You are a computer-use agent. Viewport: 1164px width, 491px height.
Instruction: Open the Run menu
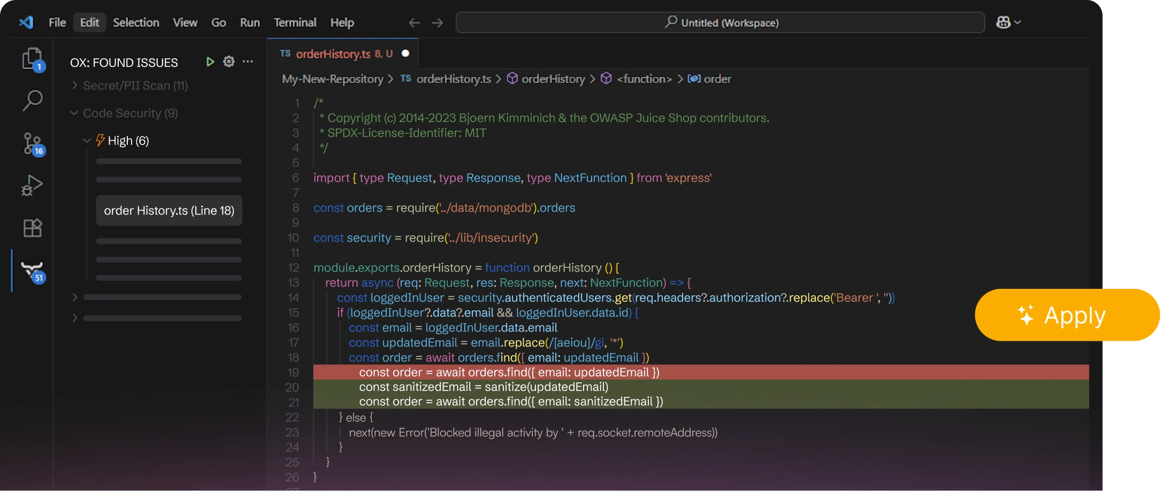250,22
